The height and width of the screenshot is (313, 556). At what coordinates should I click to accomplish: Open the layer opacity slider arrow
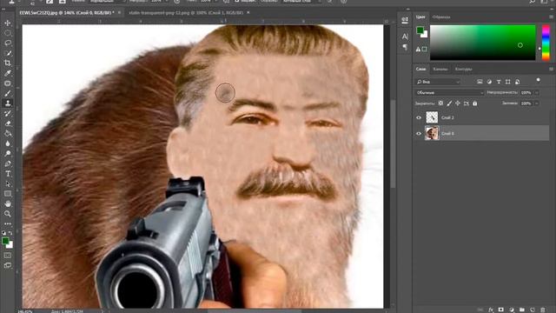point(537,93)
